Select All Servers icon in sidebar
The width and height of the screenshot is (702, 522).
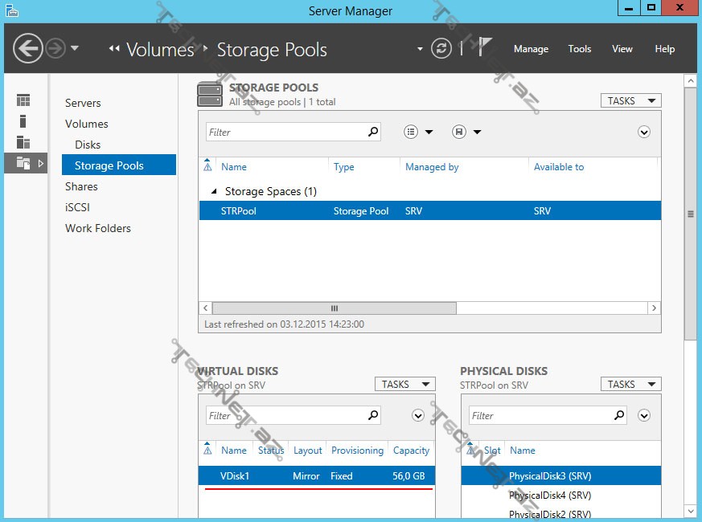tap(23, 142)
